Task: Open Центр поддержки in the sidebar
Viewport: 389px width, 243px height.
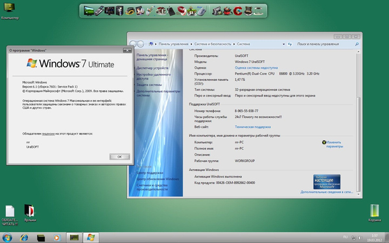Action: (x=150, y=173)
